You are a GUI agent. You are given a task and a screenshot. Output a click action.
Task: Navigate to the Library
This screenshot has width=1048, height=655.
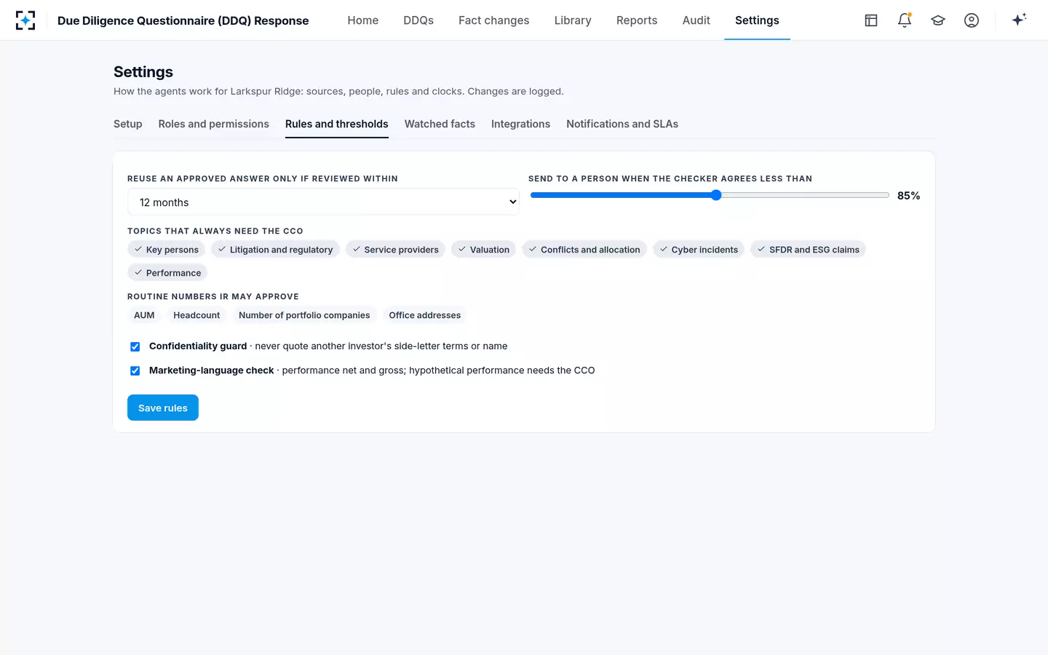tap(573, 20)
